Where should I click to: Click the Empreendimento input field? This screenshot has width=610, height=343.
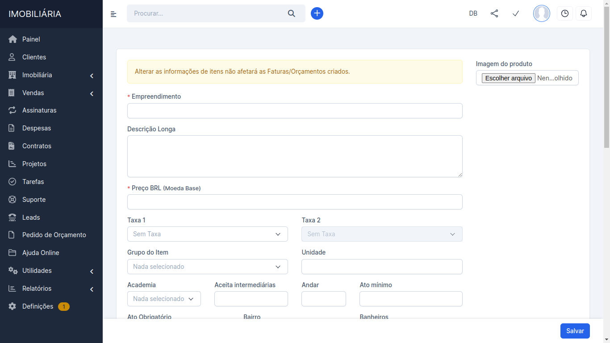[x=295, y=111]
